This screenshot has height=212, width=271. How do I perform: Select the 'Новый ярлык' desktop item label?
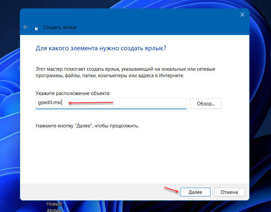pos(54,207)
